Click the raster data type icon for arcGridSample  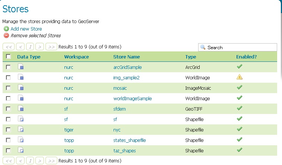(21, 67)
